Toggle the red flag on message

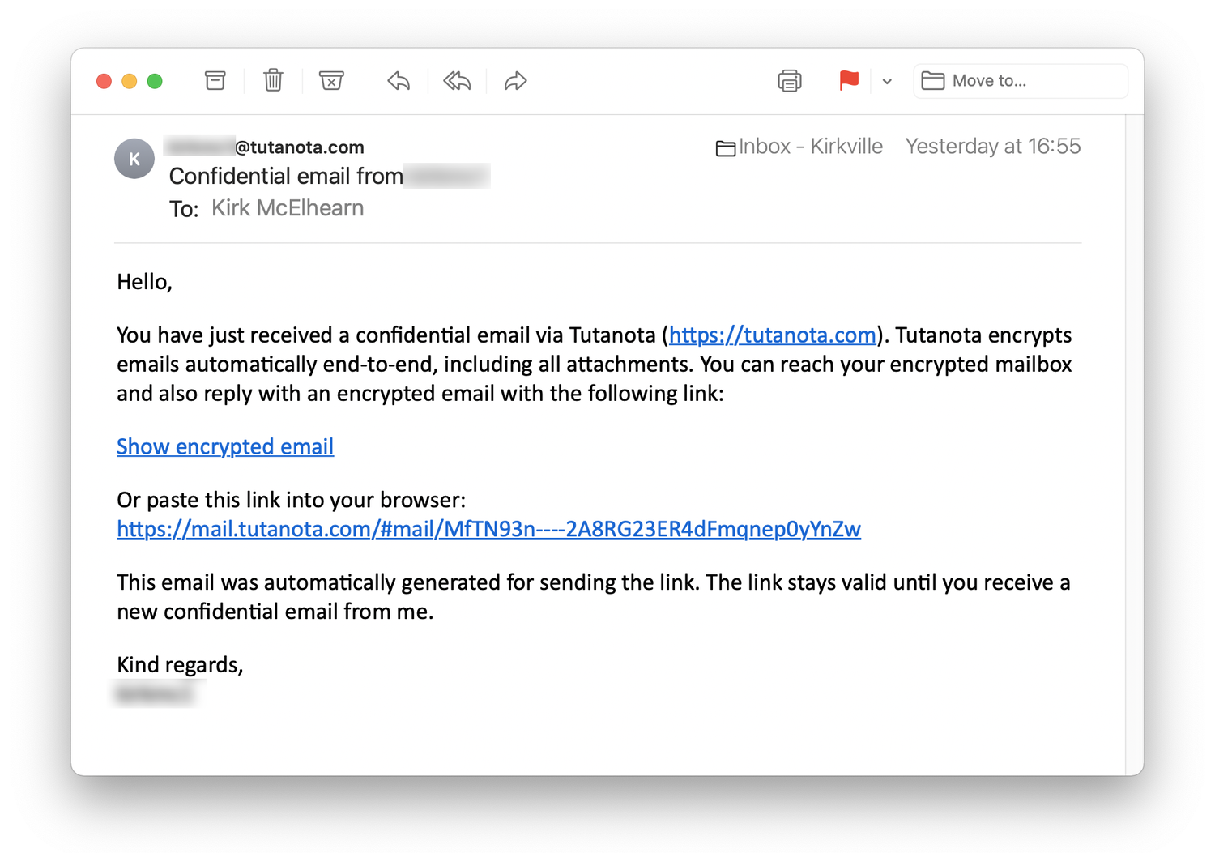tap(848, 80)
